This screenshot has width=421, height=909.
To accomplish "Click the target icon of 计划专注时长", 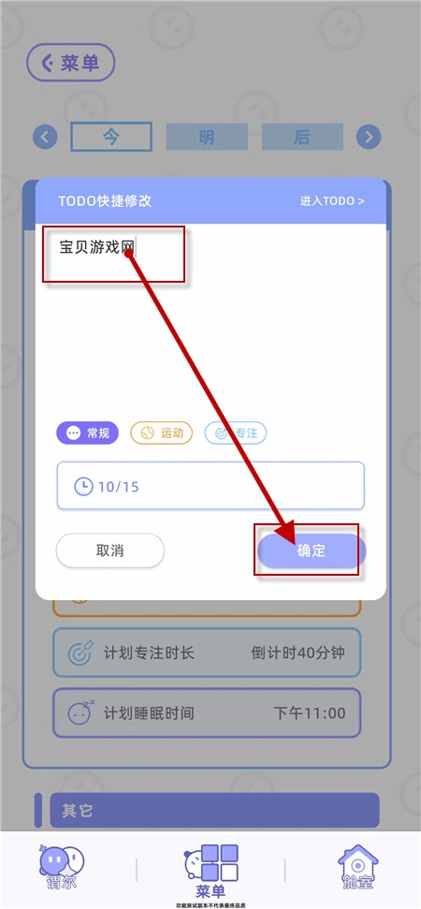I will coord(80,652).
